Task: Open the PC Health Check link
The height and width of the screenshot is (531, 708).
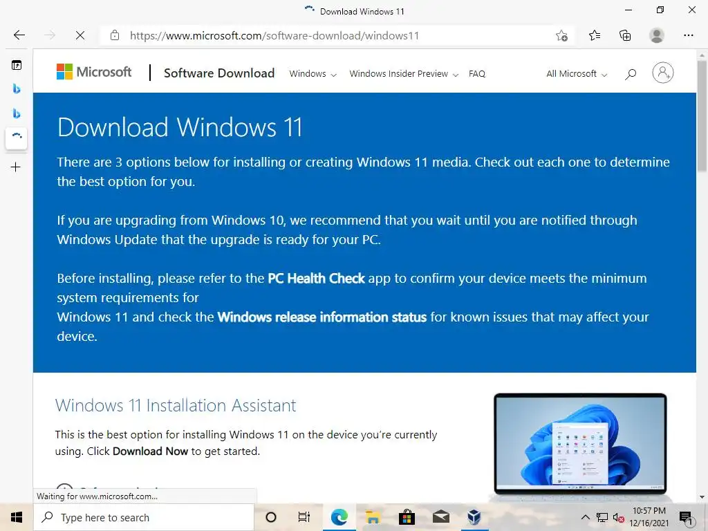Action: pyautogui.click(x=316, y=278)
